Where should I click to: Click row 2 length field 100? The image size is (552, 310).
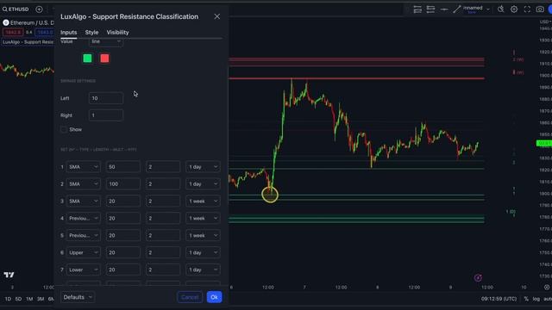click(x=122, y=183)
